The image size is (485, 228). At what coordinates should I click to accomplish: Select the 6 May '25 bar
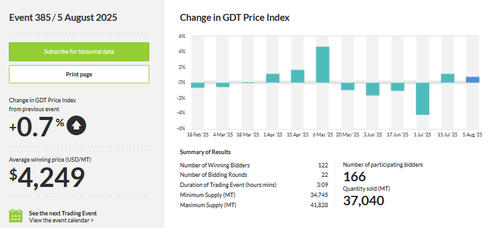[322, 64]
